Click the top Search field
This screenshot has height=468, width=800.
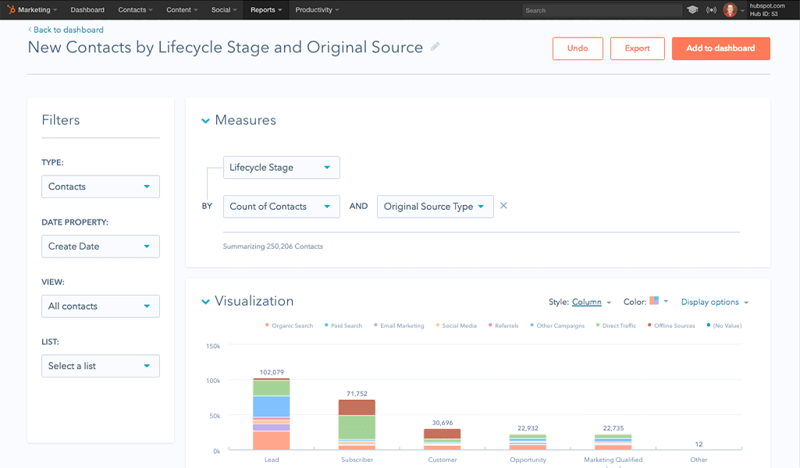point(599,11)
